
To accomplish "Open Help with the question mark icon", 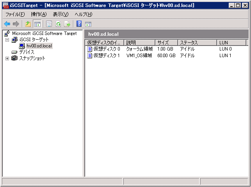I will (x=79, y=24).
